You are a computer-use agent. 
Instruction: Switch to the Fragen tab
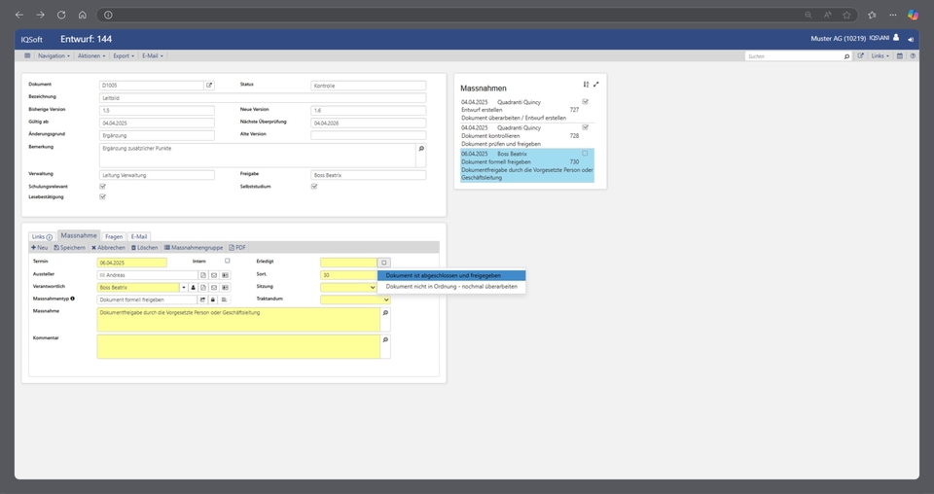click(114, 236)
